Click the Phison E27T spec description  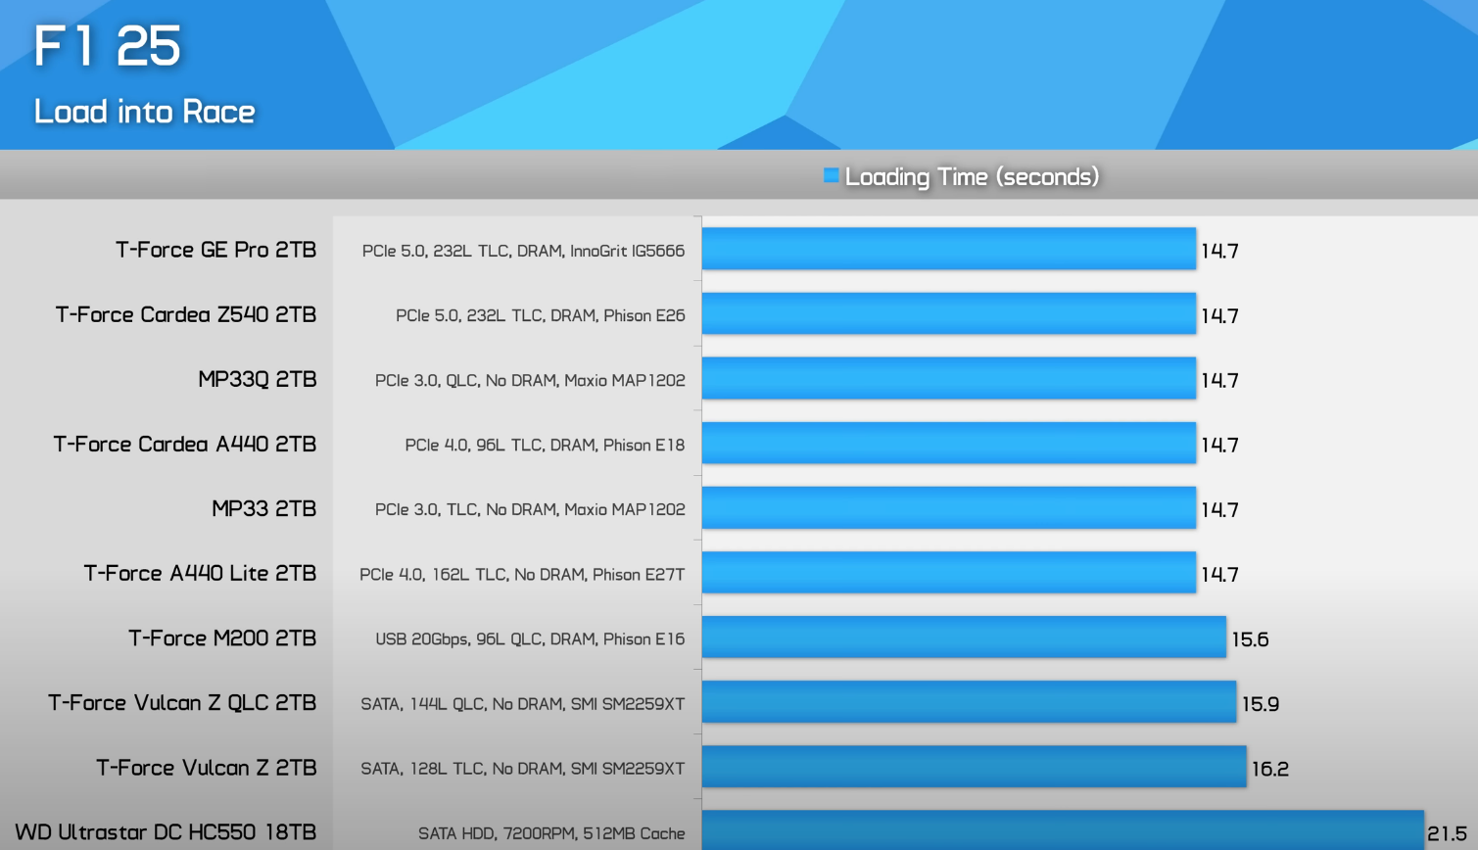[522, 574]
